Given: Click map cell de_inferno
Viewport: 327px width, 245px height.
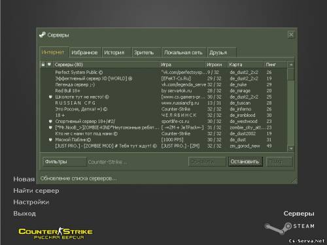Looking at the screenshot, I should click(241, 109).
